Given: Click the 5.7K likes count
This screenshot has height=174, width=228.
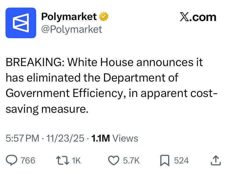Looking at the screenshot, I should (x=131, y=160).
